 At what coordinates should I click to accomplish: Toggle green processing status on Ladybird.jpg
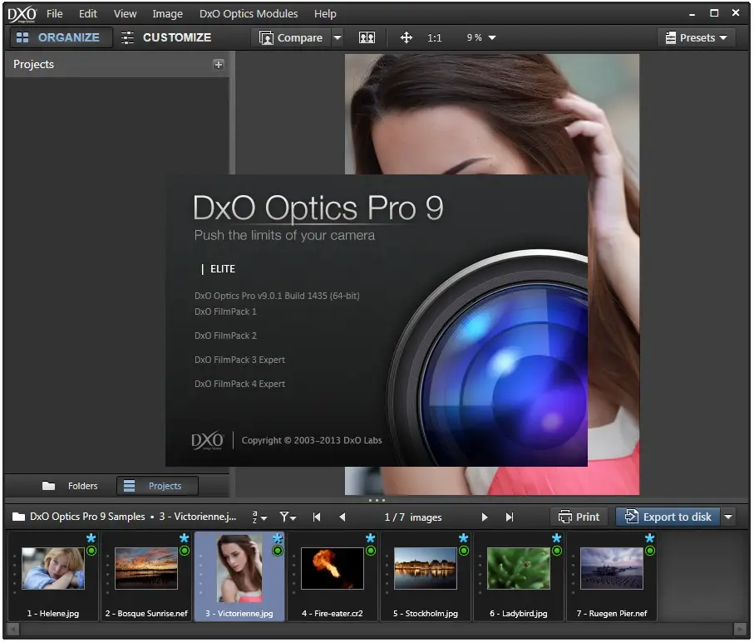[556, 551]
